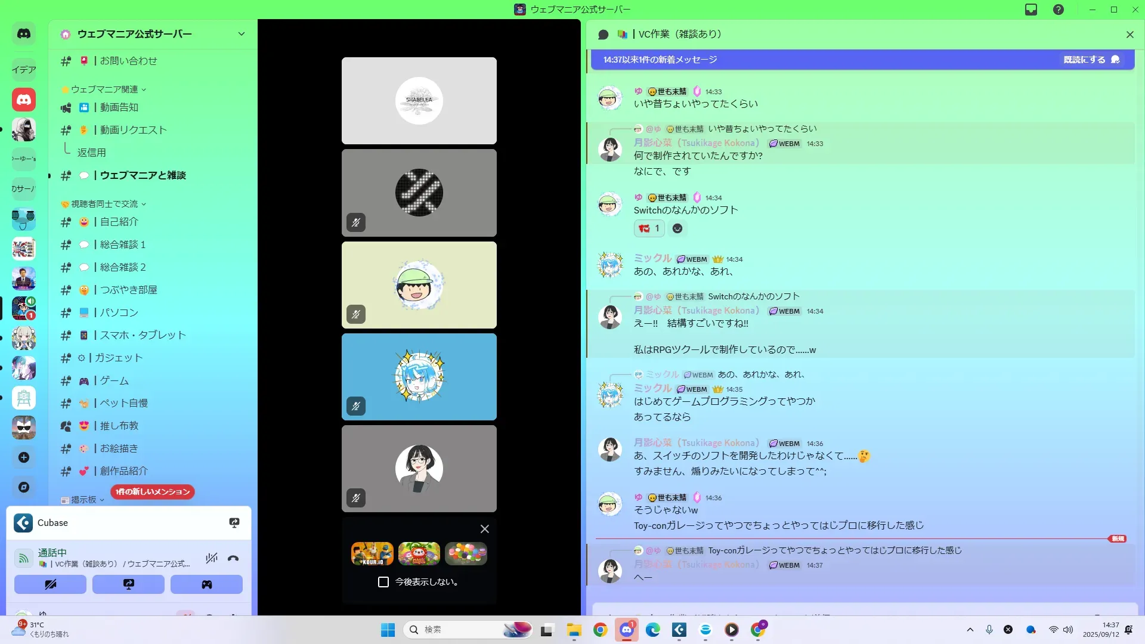Open the server discovery compass icon
1145x644 pixels.
tap(24, 487)
